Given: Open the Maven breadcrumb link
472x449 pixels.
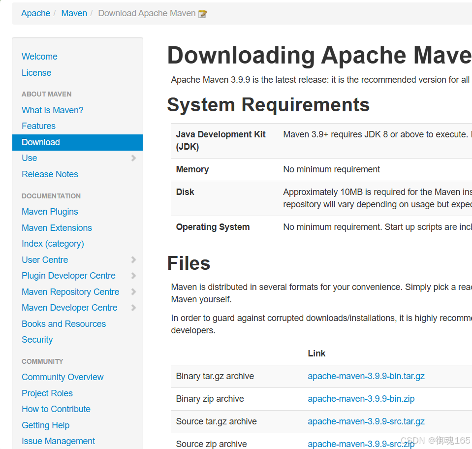Looking at the screenshot, I should pos(74,13).
